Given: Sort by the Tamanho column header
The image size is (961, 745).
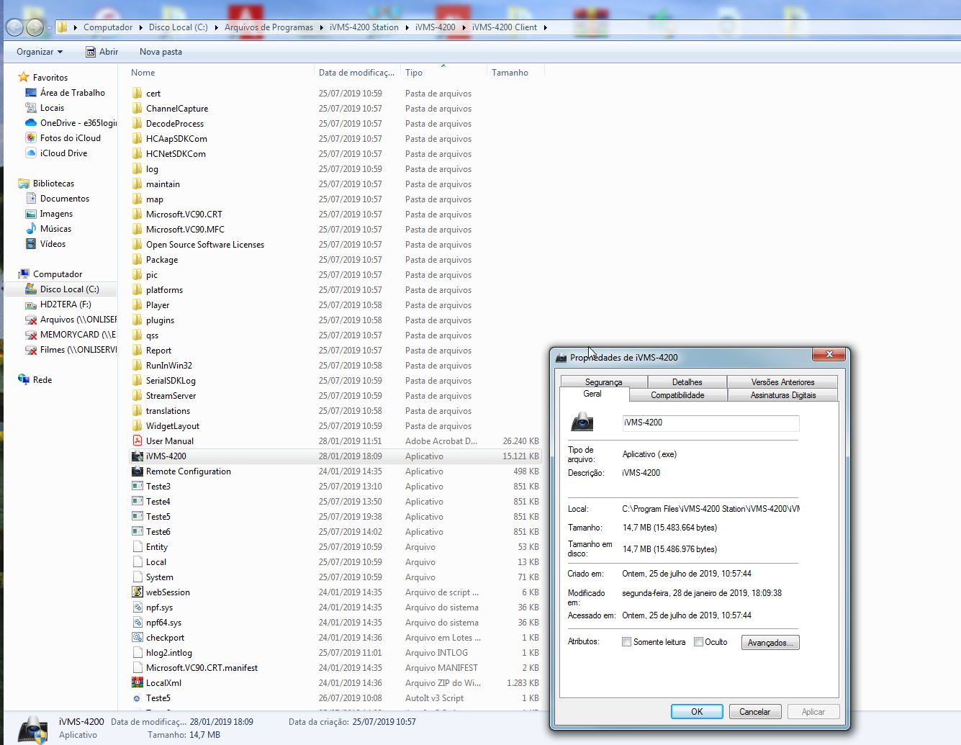Looking at the screenshot, I should [515, 73].
